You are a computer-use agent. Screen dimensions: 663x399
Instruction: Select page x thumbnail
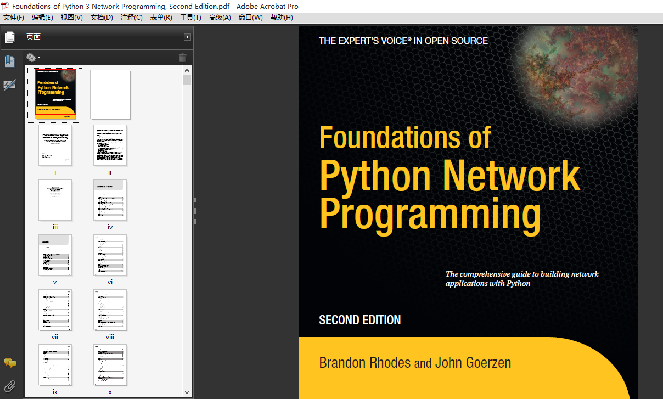tap(110, 364)
